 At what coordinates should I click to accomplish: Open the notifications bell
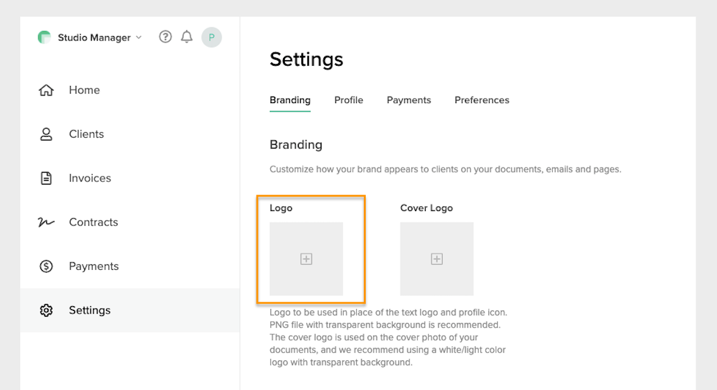click(186, 37)
